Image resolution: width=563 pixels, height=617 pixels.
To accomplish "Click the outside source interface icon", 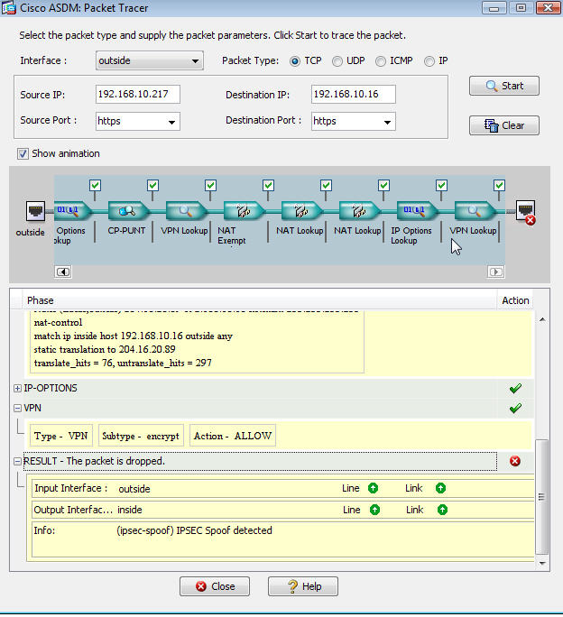I will [35, 211].
